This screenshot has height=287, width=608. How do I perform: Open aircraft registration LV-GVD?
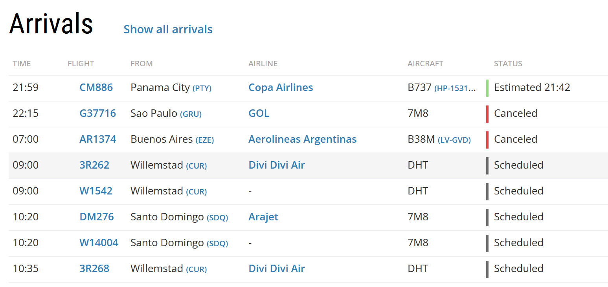click(454, 140)
